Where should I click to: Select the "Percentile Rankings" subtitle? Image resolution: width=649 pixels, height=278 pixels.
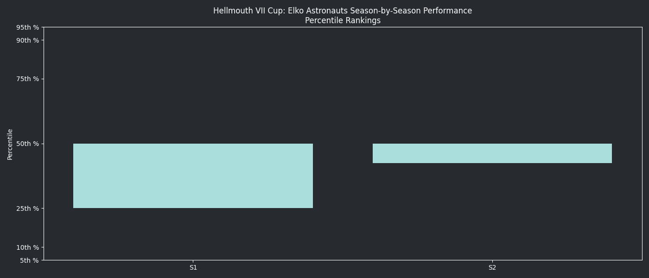click(x=343, y=20)
